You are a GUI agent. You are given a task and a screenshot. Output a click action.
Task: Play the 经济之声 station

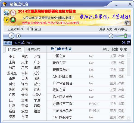(59, 90)
